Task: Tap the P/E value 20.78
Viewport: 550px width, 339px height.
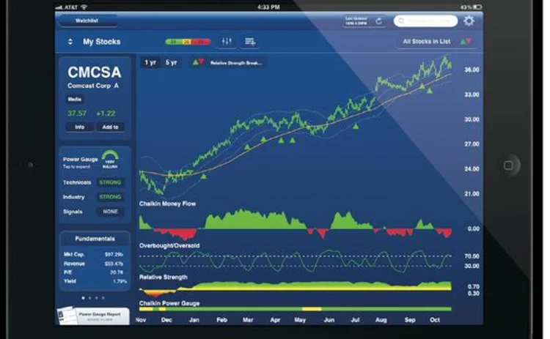Action: (117, 272)
